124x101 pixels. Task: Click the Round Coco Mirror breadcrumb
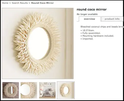(x=43, y=3)
